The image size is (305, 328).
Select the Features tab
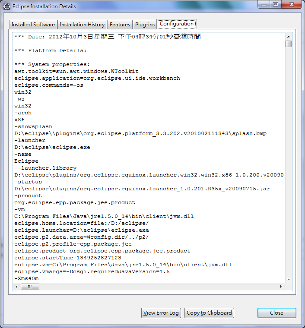(120, 25)
